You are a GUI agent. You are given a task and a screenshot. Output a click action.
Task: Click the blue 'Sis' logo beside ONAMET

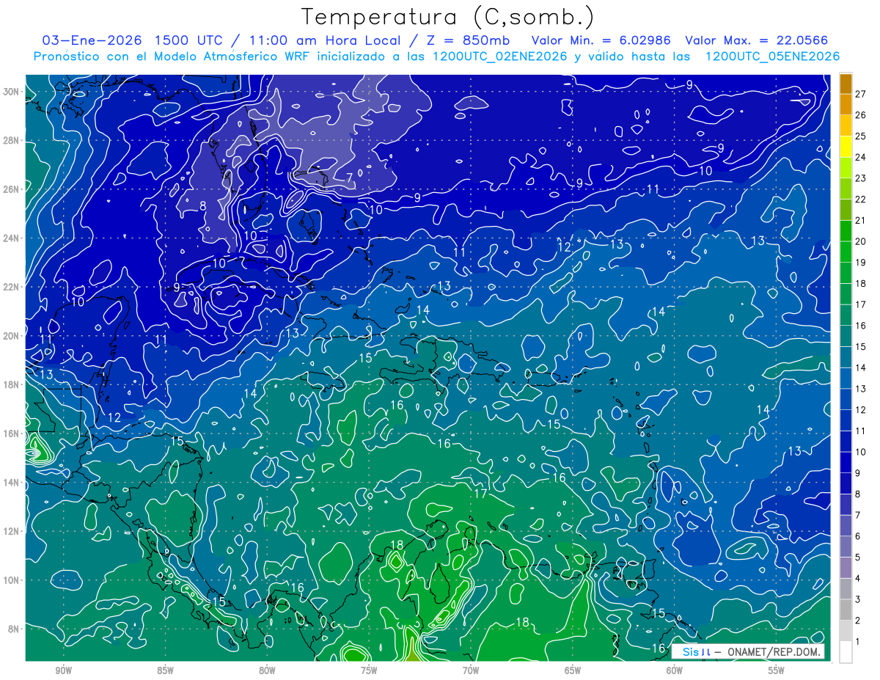pyautogui.click(x=691, y=651)
